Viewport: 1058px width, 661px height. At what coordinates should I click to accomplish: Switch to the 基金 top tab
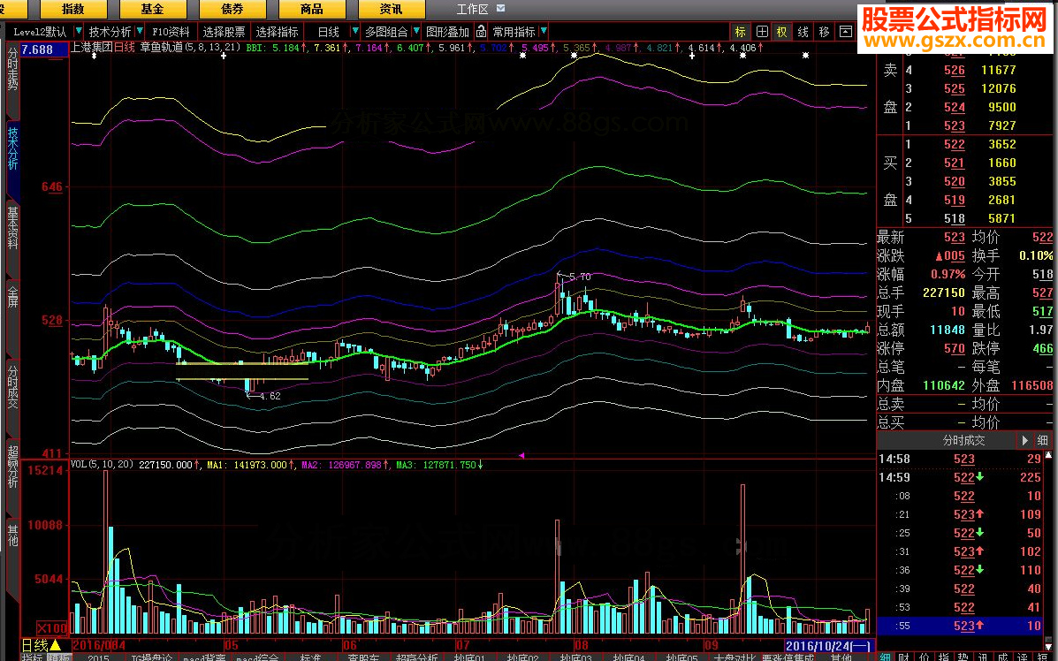(x=152, y=9)
